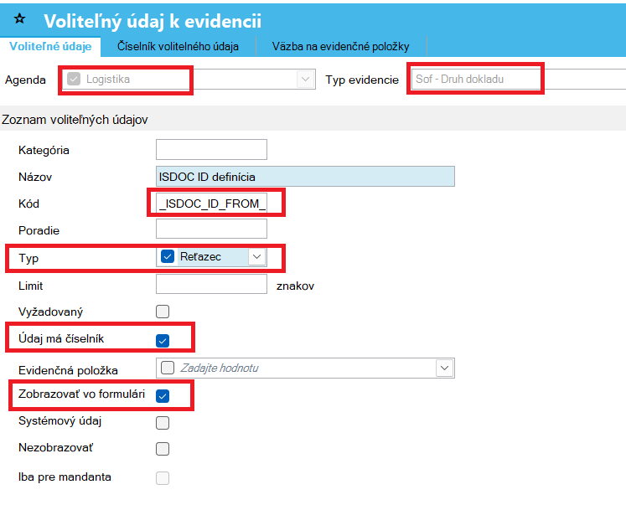Click the checkbox next to Logistika

[x=74, y=79]
